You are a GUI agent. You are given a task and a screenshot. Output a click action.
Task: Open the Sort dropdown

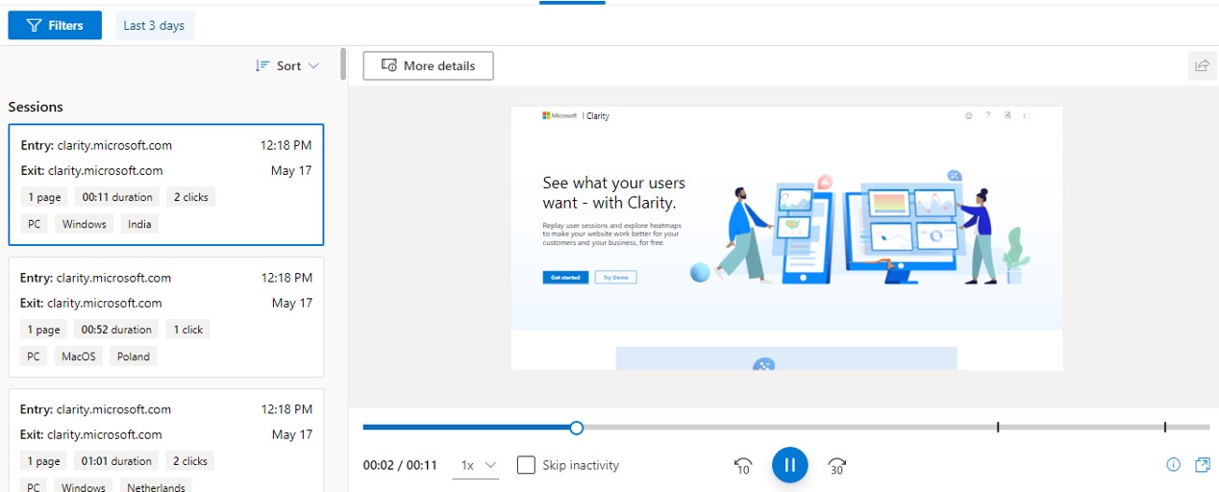287,66
